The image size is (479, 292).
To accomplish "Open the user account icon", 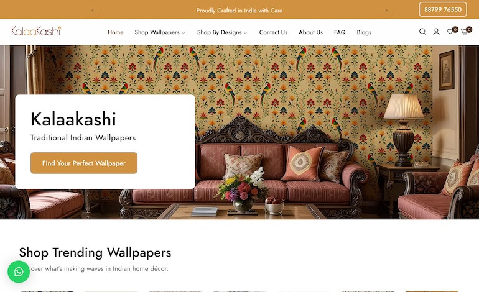I will tap(436, 32).
